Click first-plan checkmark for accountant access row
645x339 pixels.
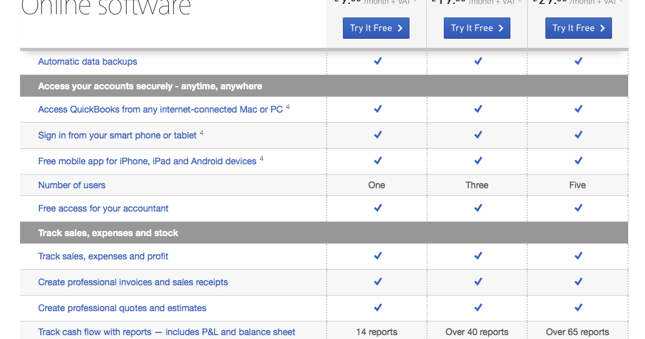[378, 208]
